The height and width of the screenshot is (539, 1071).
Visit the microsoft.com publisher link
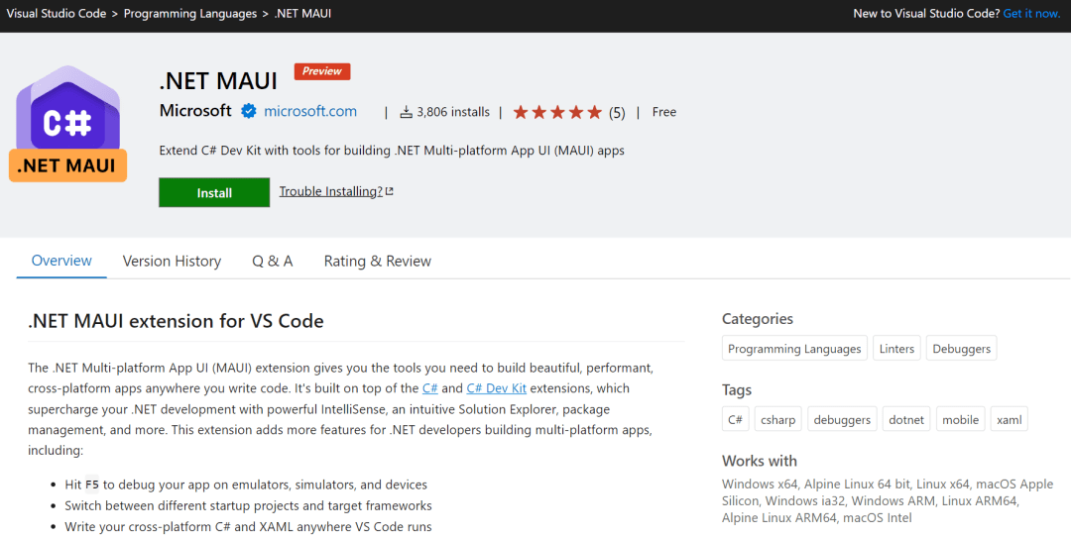(310, 111)
